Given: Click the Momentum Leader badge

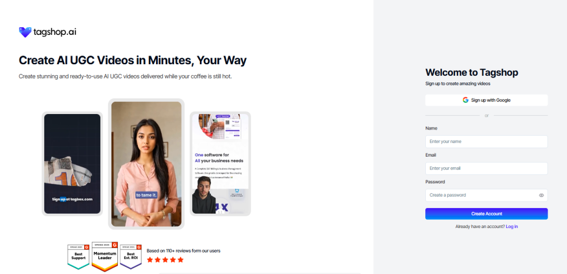Looking at the screenshot, I should [x=105, y=257].
